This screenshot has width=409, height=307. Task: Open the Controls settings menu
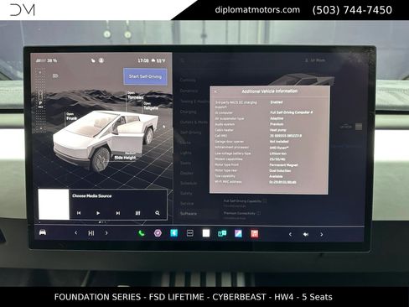(x=188, y=81)
